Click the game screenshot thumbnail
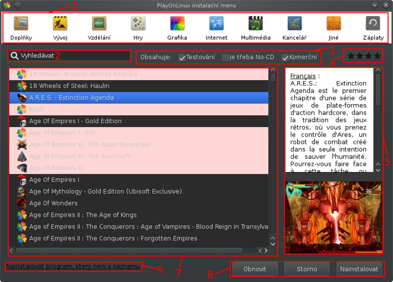The width and height of the screenshot is (393, 282). 334,217
